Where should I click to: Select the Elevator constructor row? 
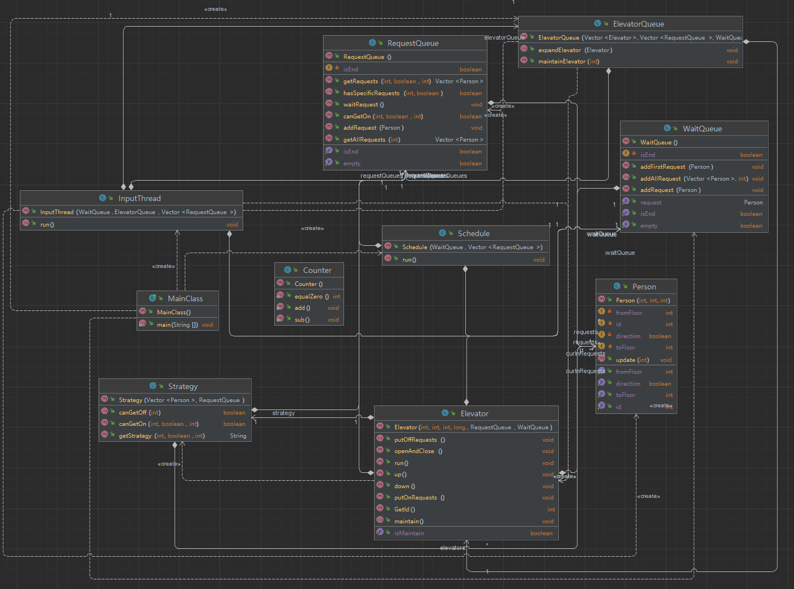coord(466,427)
